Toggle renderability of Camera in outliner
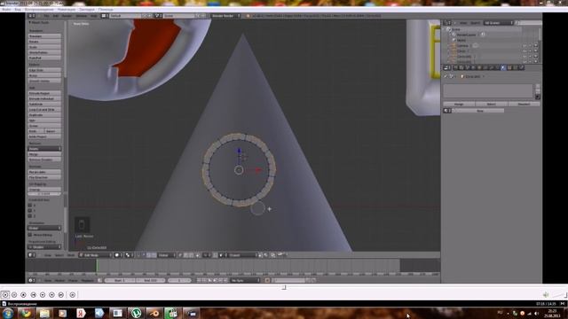Image resolution: width=568 pixels, height=319 pixels. point(536,45)
